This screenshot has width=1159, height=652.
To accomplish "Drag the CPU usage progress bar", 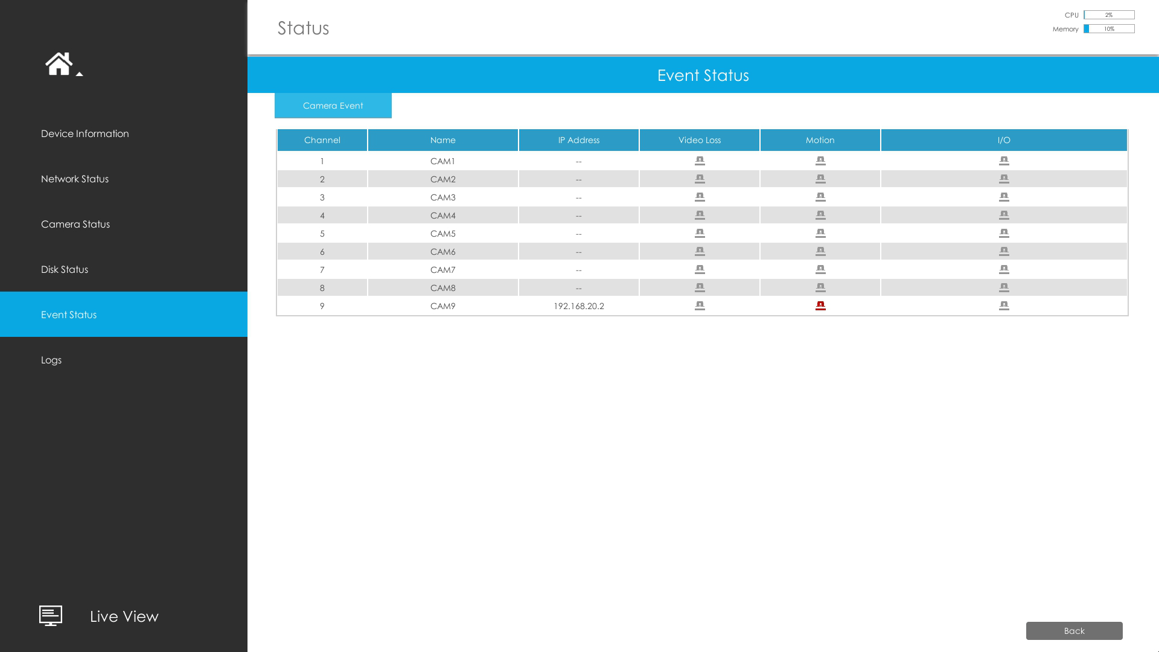I will tap(1109, 14).
